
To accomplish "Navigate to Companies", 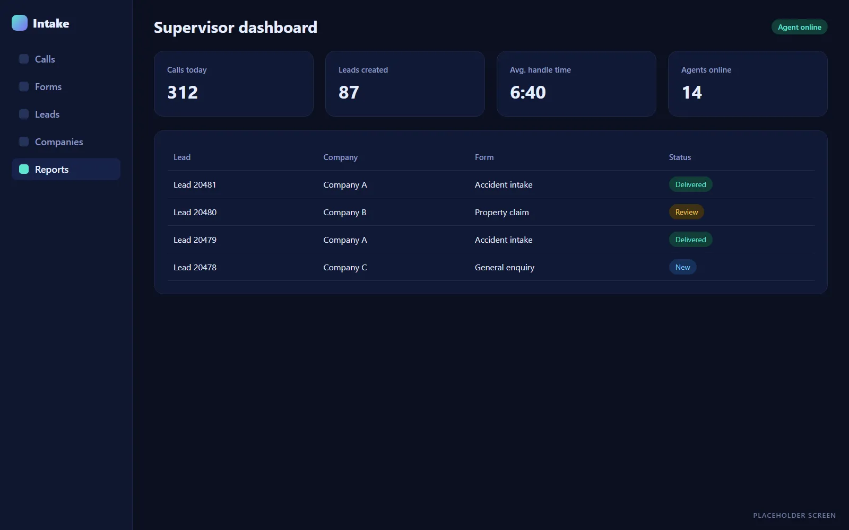I will coord(66,142).
